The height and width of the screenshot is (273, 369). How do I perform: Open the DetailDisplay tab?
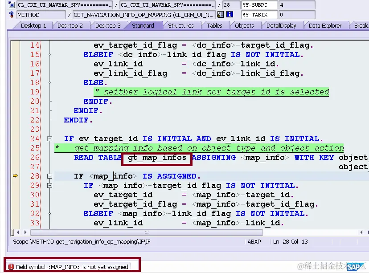pos(281,25)
